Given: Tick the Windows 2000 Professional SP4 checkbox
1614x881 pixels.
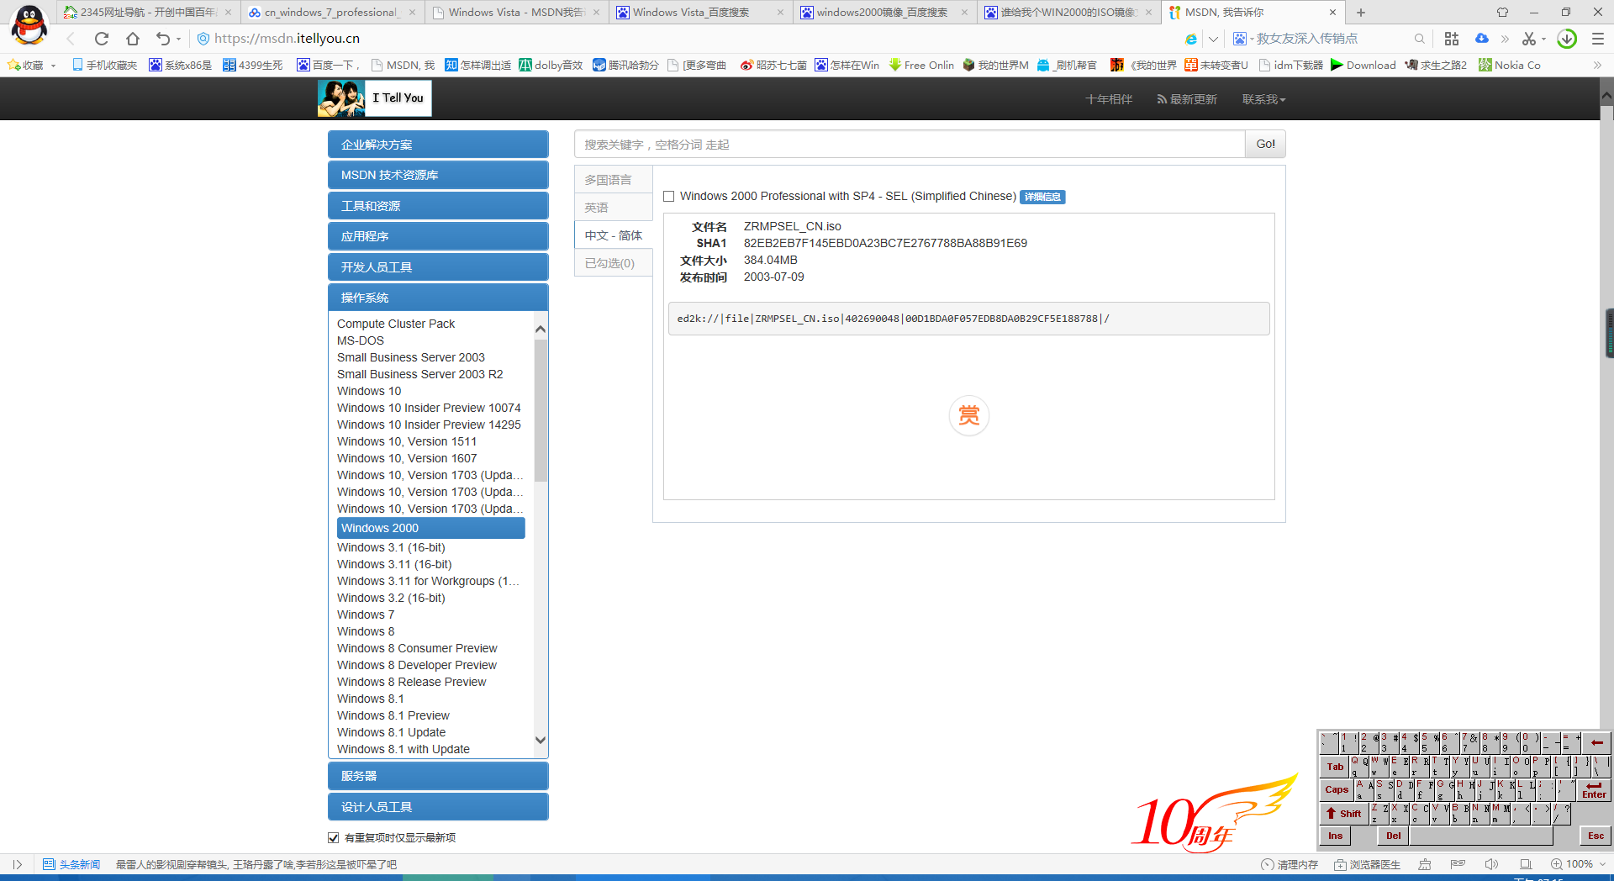Looking at the screenshot, I should click(x=669, y=197).
